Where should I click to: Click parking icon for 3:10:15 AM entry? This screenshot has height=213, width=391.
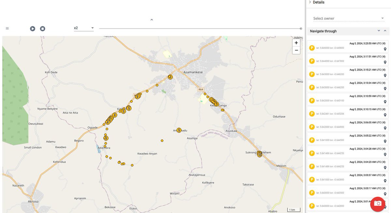(312, 114)
